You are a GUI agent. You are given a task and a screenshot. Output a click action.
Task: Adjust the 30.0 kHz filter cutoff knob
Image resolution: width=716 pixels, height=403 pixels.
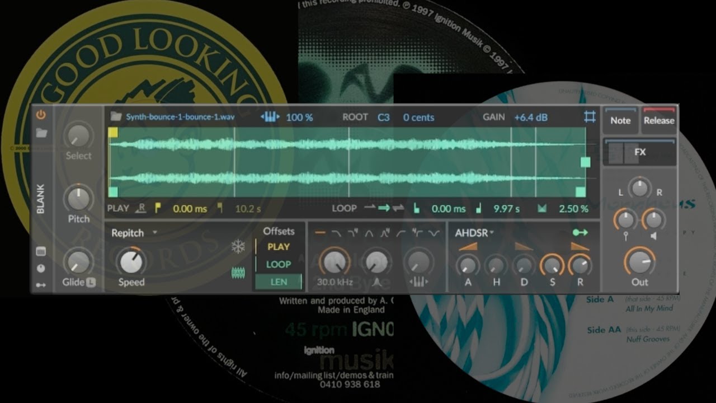tap(335, 261)
